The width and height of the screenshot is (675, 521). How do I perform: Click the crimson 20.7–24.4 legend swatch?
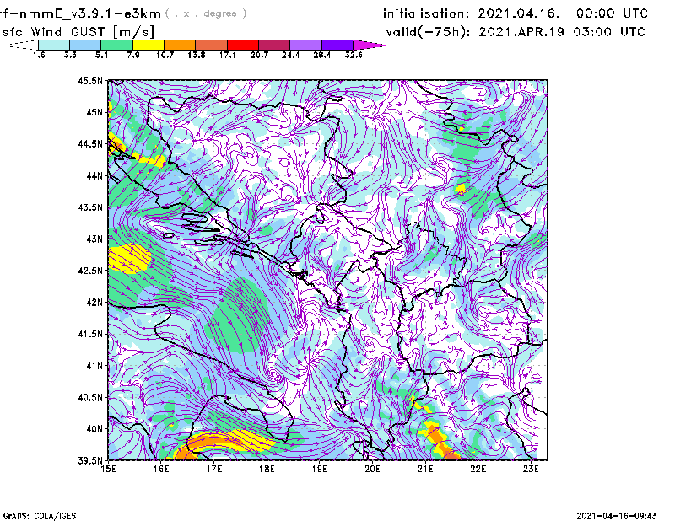(274, 45)
